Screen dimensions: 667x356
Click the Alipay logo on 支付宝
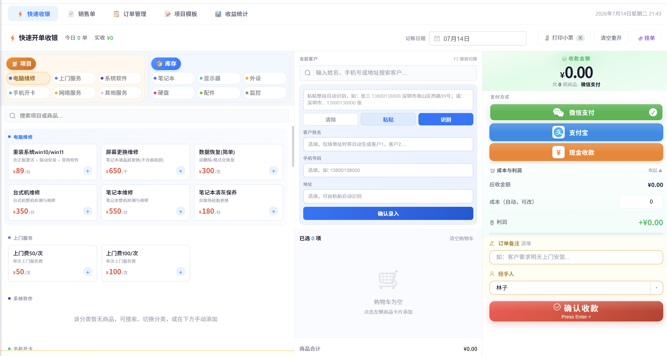[559, 132]
